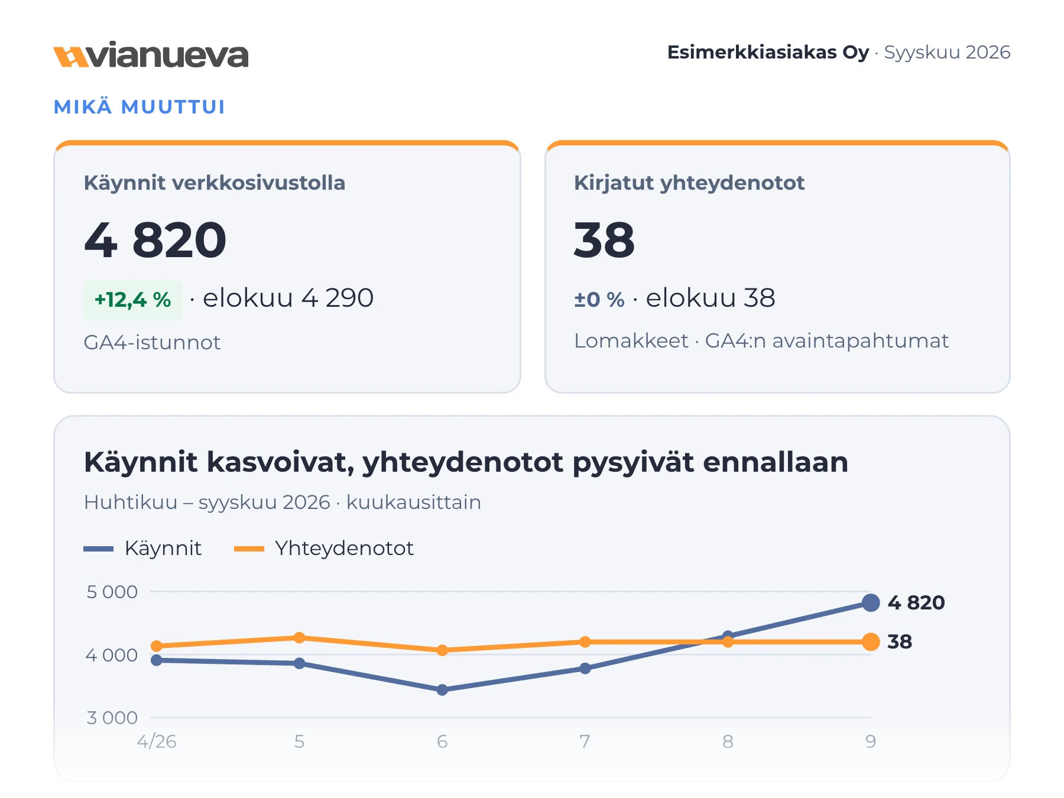
Task: Click the Esimerkkiasiakas Oy client name
Action: [768, 53]
